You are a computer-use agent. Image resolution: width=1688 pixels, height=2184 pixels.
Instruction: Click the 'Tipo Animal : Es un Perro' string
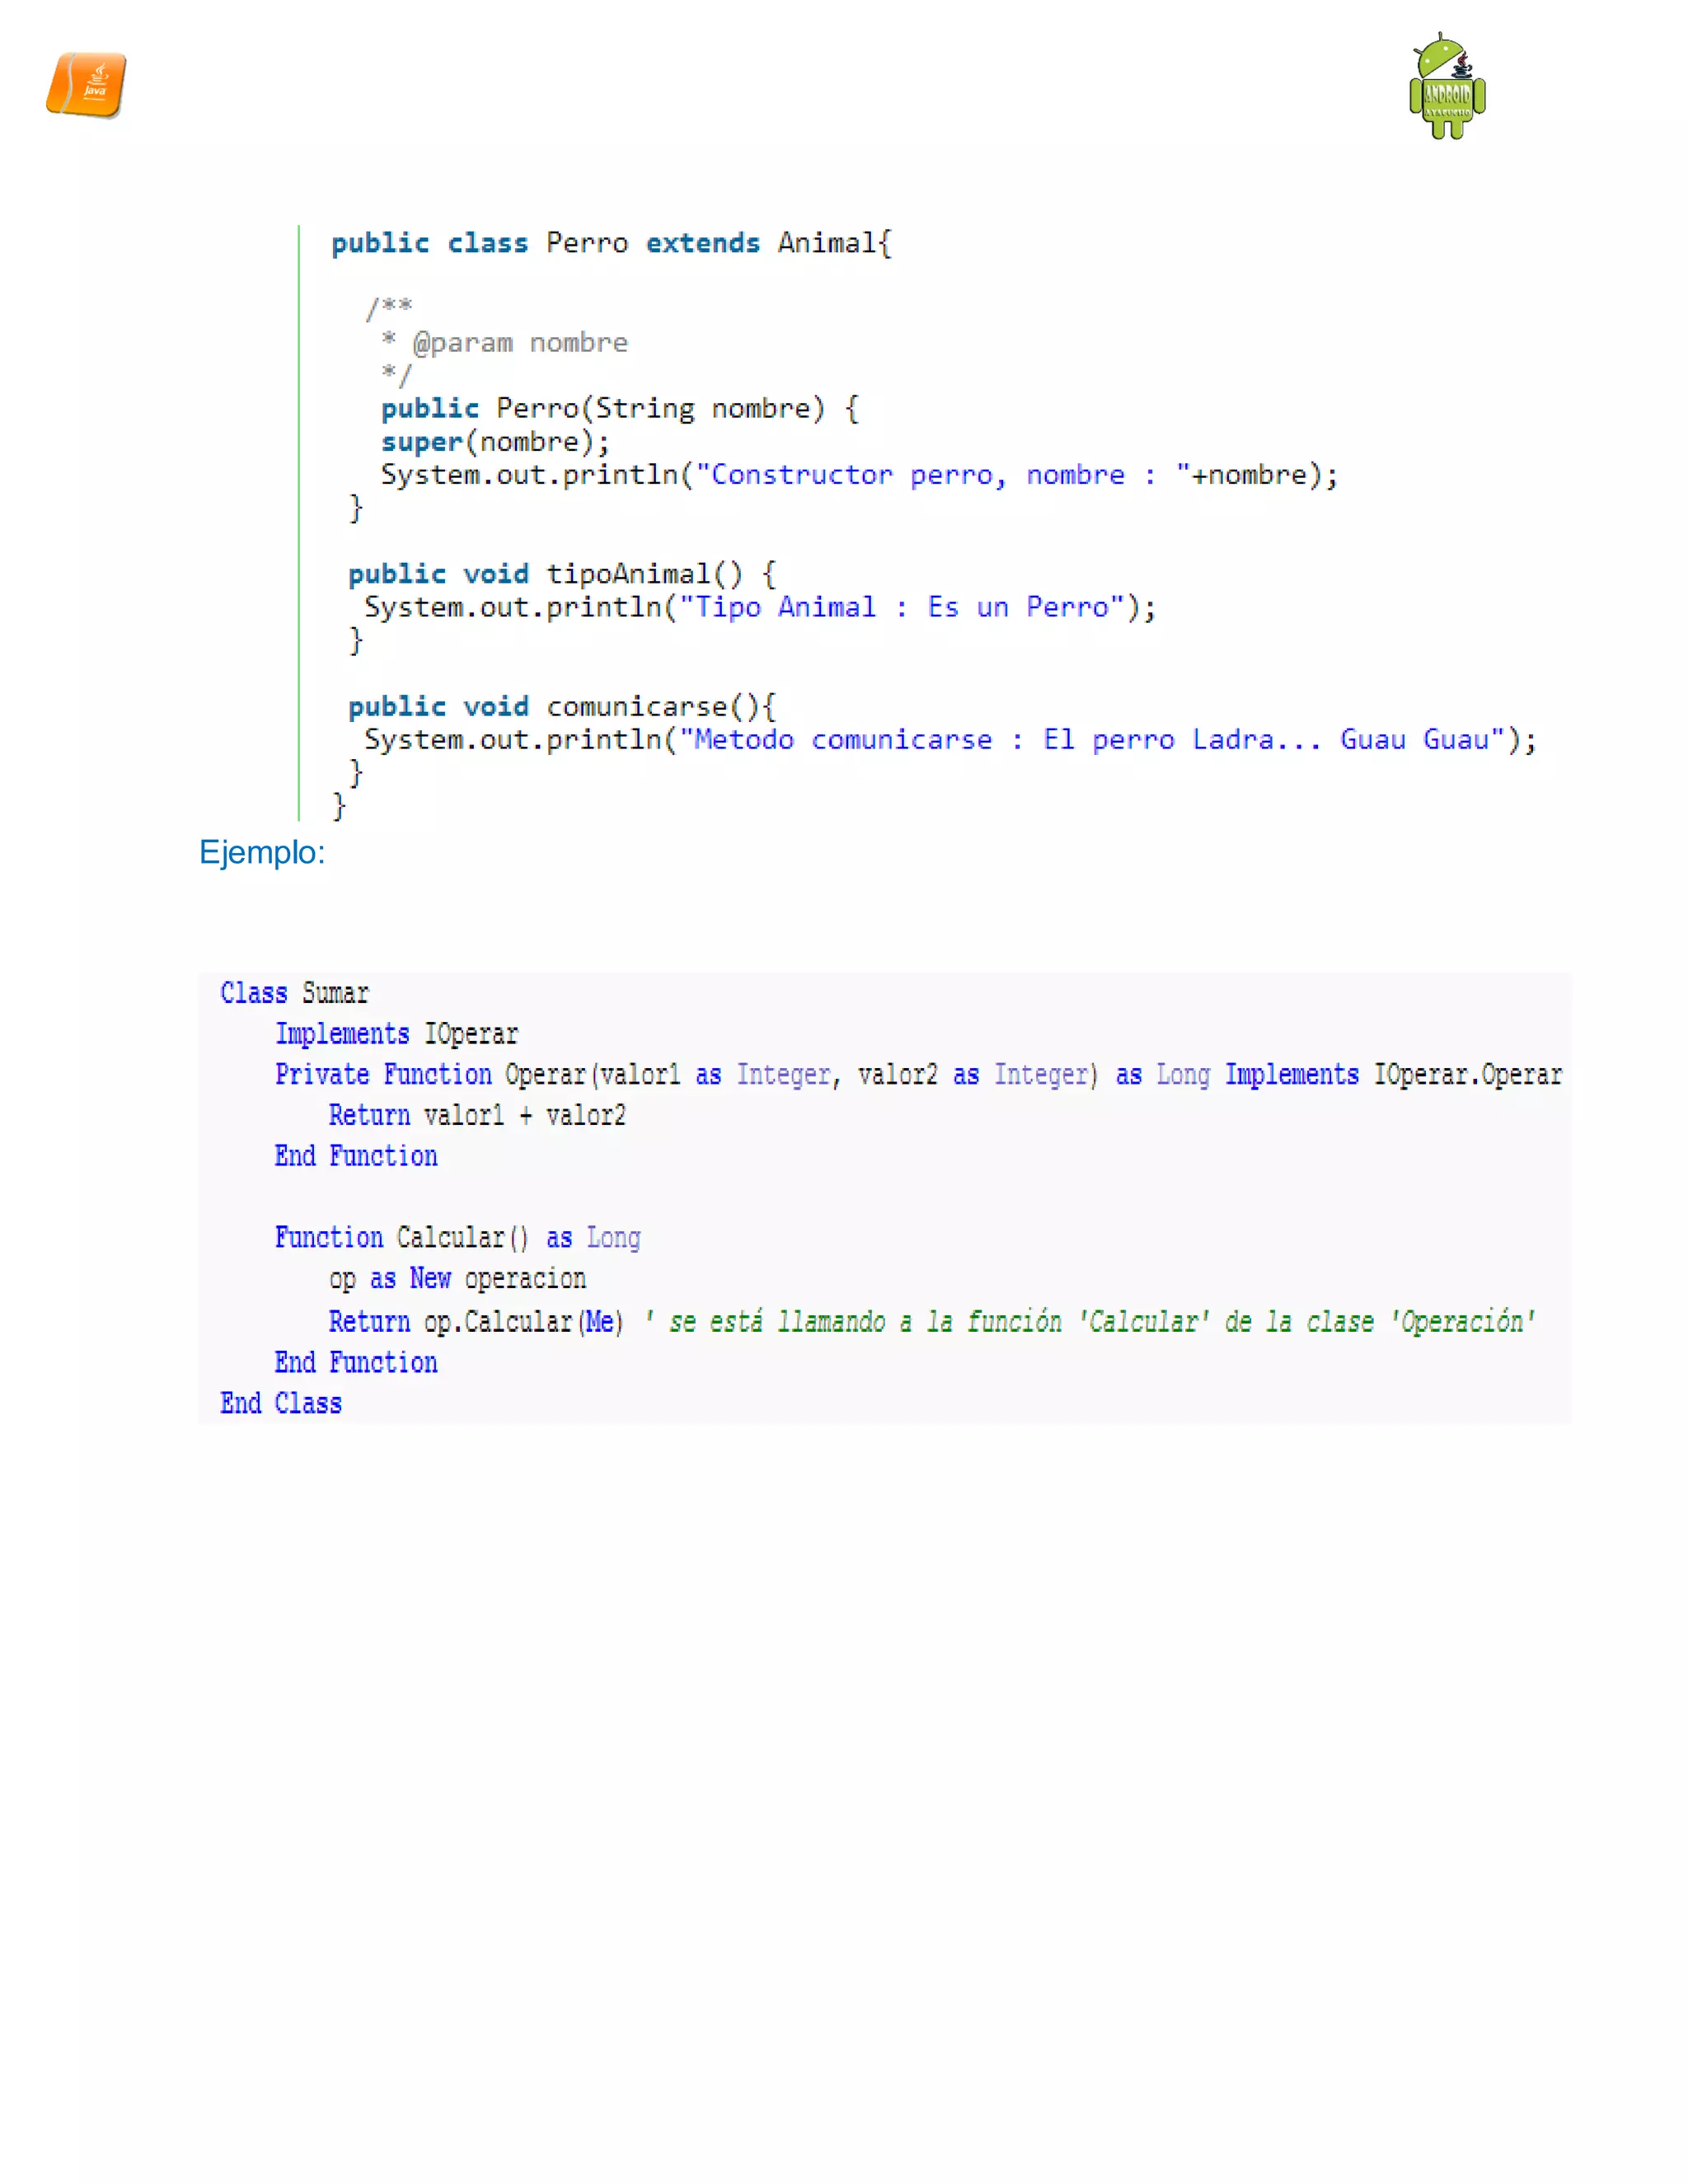(x=902, y=607)
